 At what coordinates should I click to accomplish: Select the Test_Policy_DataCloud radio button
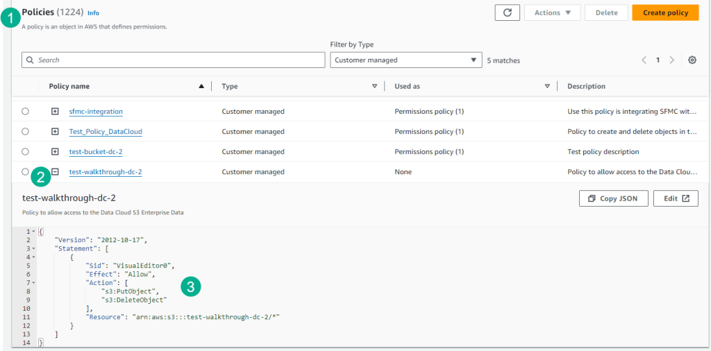click(x=26, y=132)
